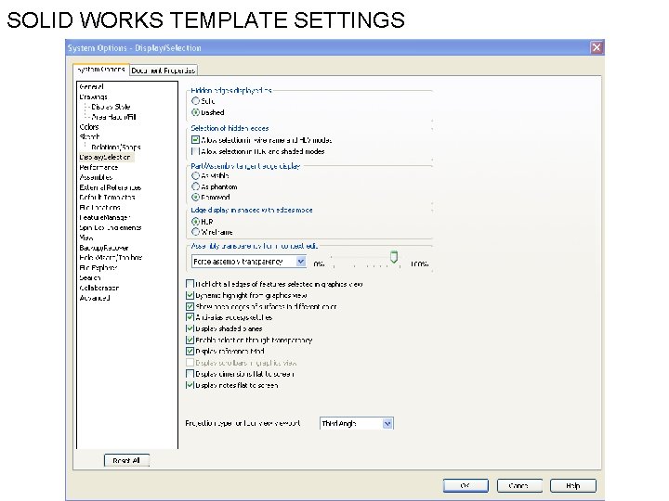Select General in the options tree
The image size is (669, 501).
click(91, 86)
